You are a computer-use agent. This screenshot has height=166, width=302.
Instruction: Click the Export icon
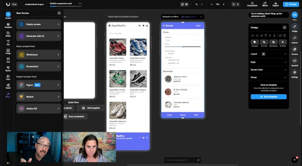coord(276,4)
